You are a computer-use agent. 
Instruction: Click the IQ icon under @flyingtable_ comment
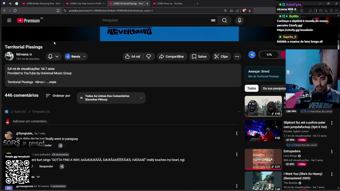[60, 145]
